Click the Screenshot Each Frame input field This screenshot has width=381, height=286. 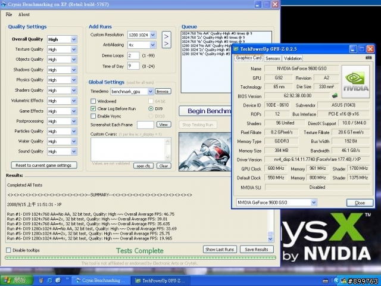145,125
